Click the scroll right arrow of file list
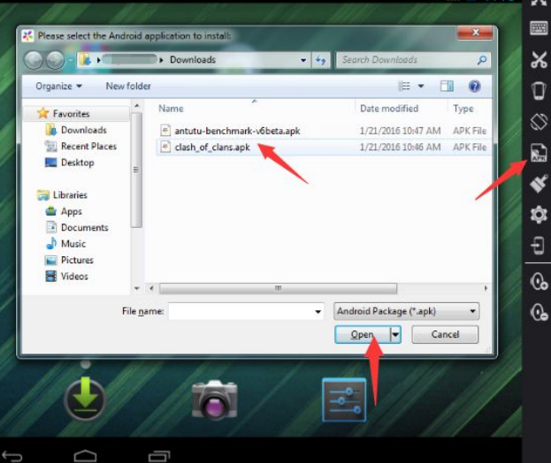The height and width of the screenshot is (463, 551). (486, 289)
